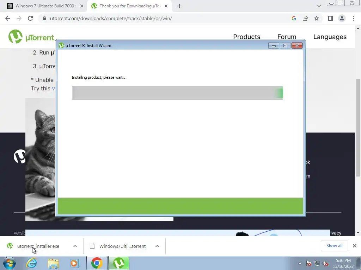Image resolution: width=361 pixels, height=270 pixels.
Task: Click the µTorrent logo on the webpage
Action: [31, 37]
